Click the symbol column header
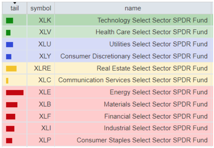Screen dimensions: 214x148 coord(41,8)
